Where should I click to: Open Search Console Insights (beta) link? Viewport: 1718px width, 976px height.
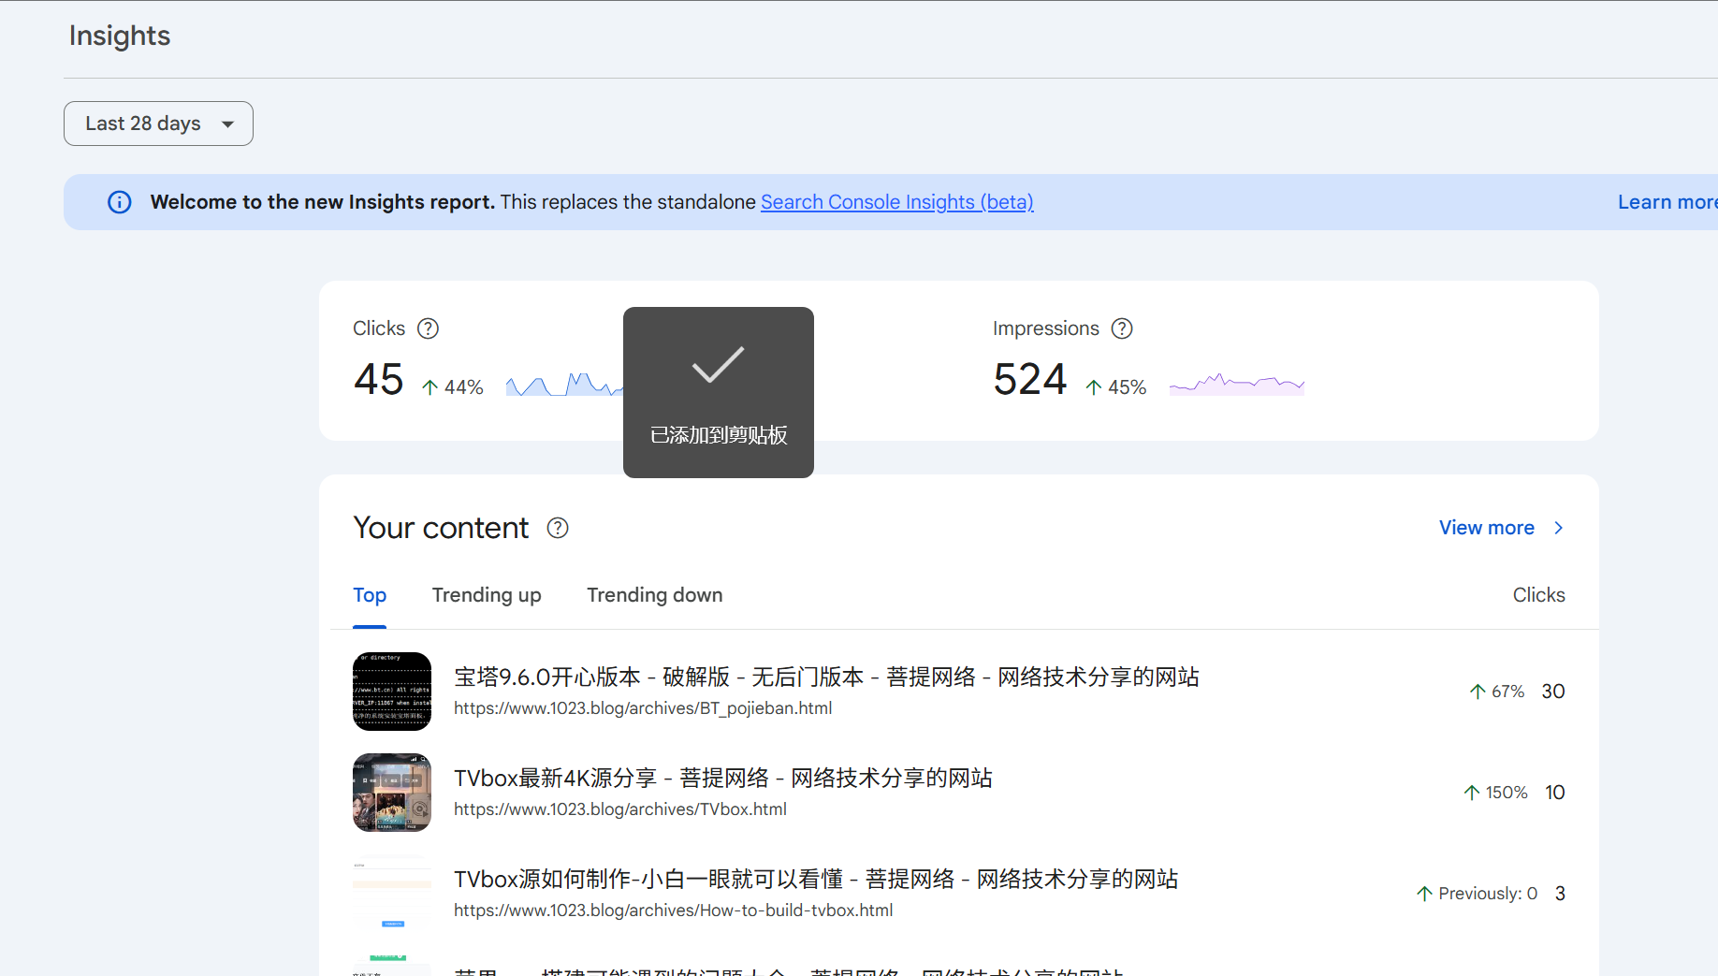pyautogui.click(x=896, y=202)
